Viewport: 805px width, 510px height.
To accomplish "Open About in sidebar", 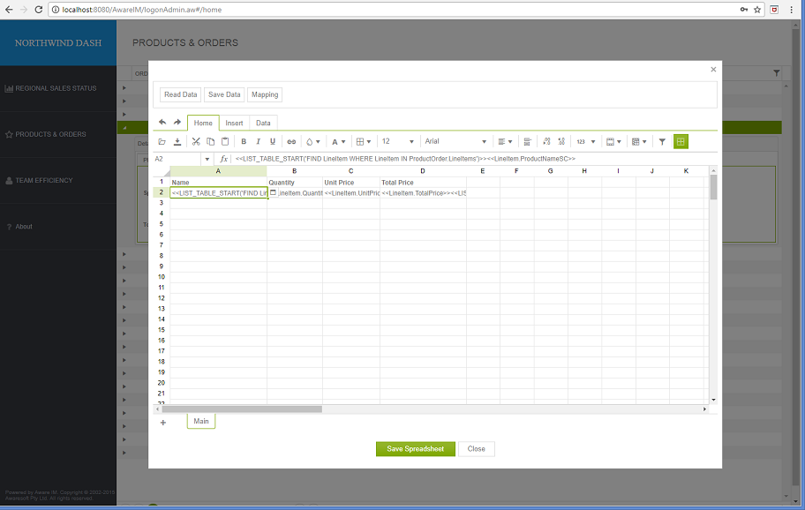I will (x=58, y=227).
